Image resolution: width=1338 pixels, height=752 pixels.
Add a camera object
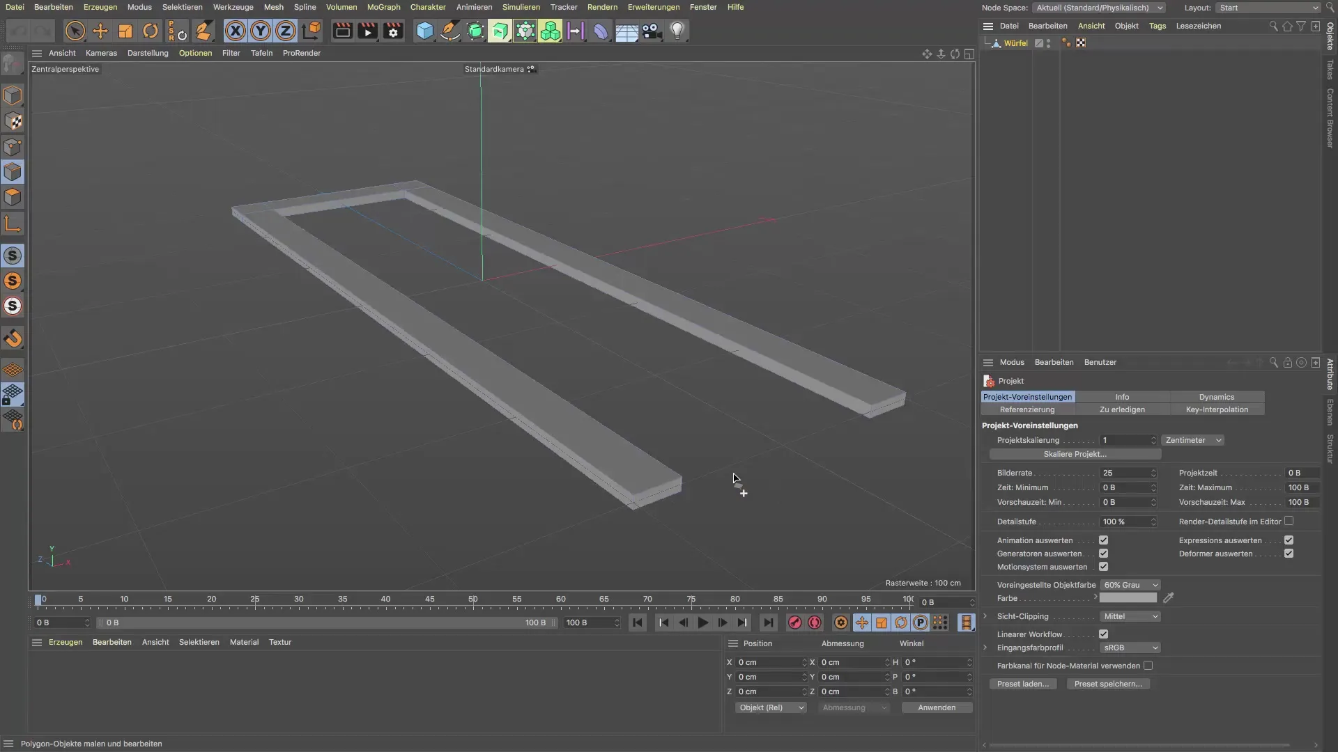point(652,31)
